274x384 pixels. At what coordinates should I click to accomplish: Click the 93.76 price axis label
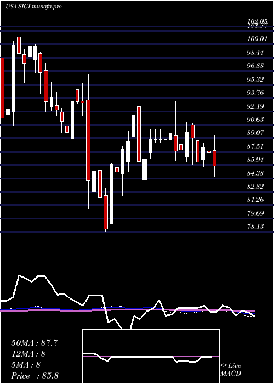point(256,93)
